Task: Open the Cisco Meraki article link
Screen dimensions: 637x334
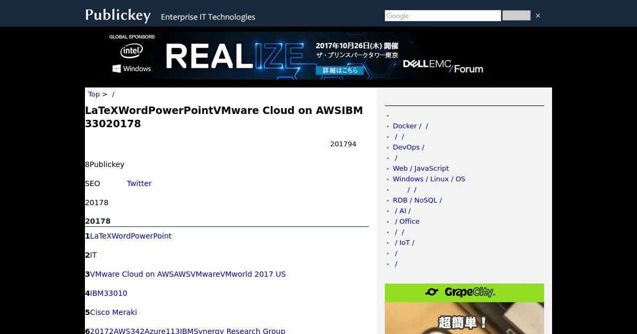Action: pyautogui.click(x=114, y=312)
